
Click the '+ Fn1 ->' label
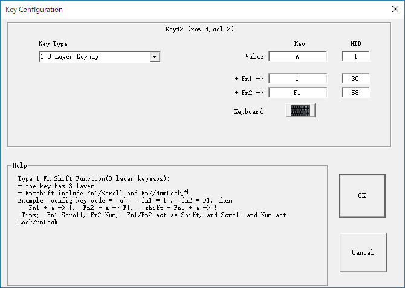click(249, 79)
